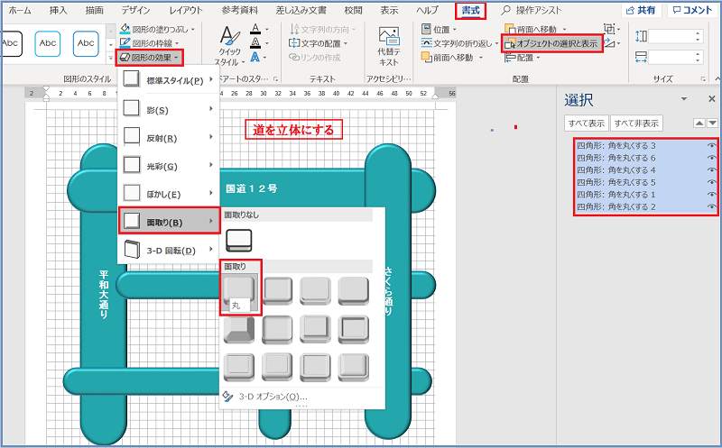
Task: Open the 挿入 tab
Action: tap(58, 10)
